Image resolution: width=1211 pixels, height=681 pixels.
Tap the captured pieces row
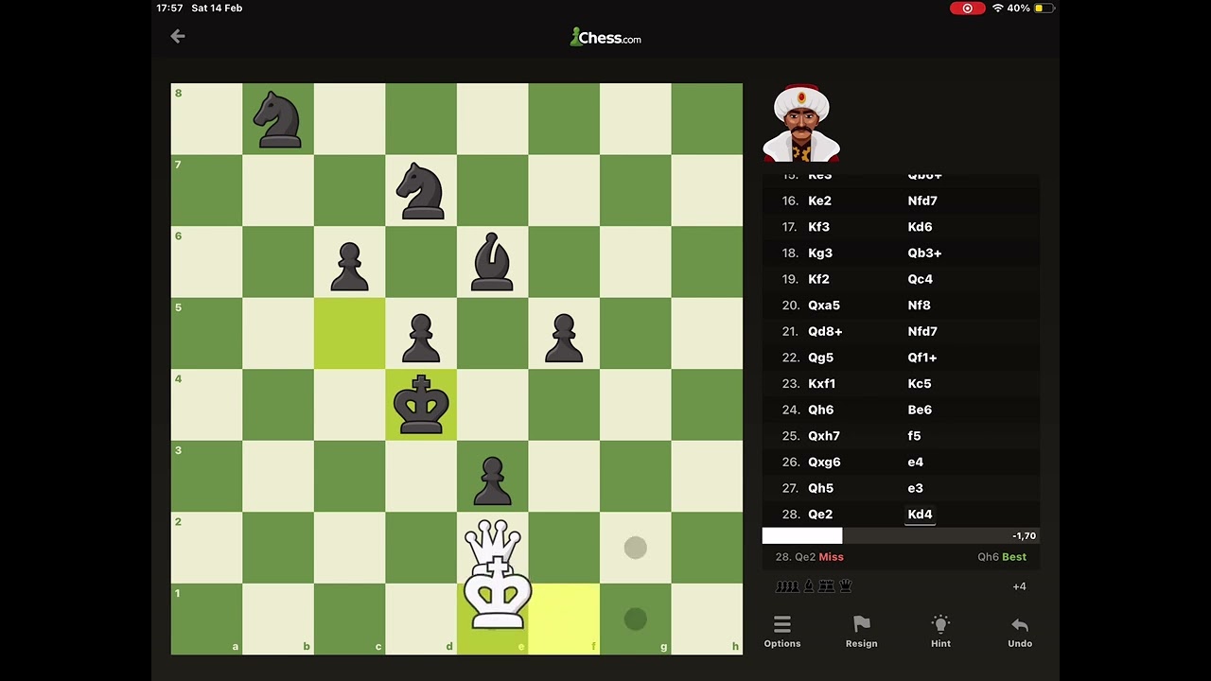tap(814, 586)
